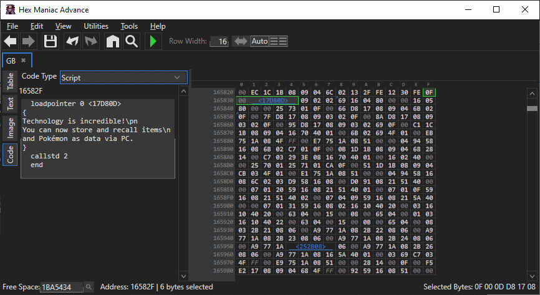Go to home with house icon
The width and height of the screenshot is (540, 295).
(x=112, y=42)
